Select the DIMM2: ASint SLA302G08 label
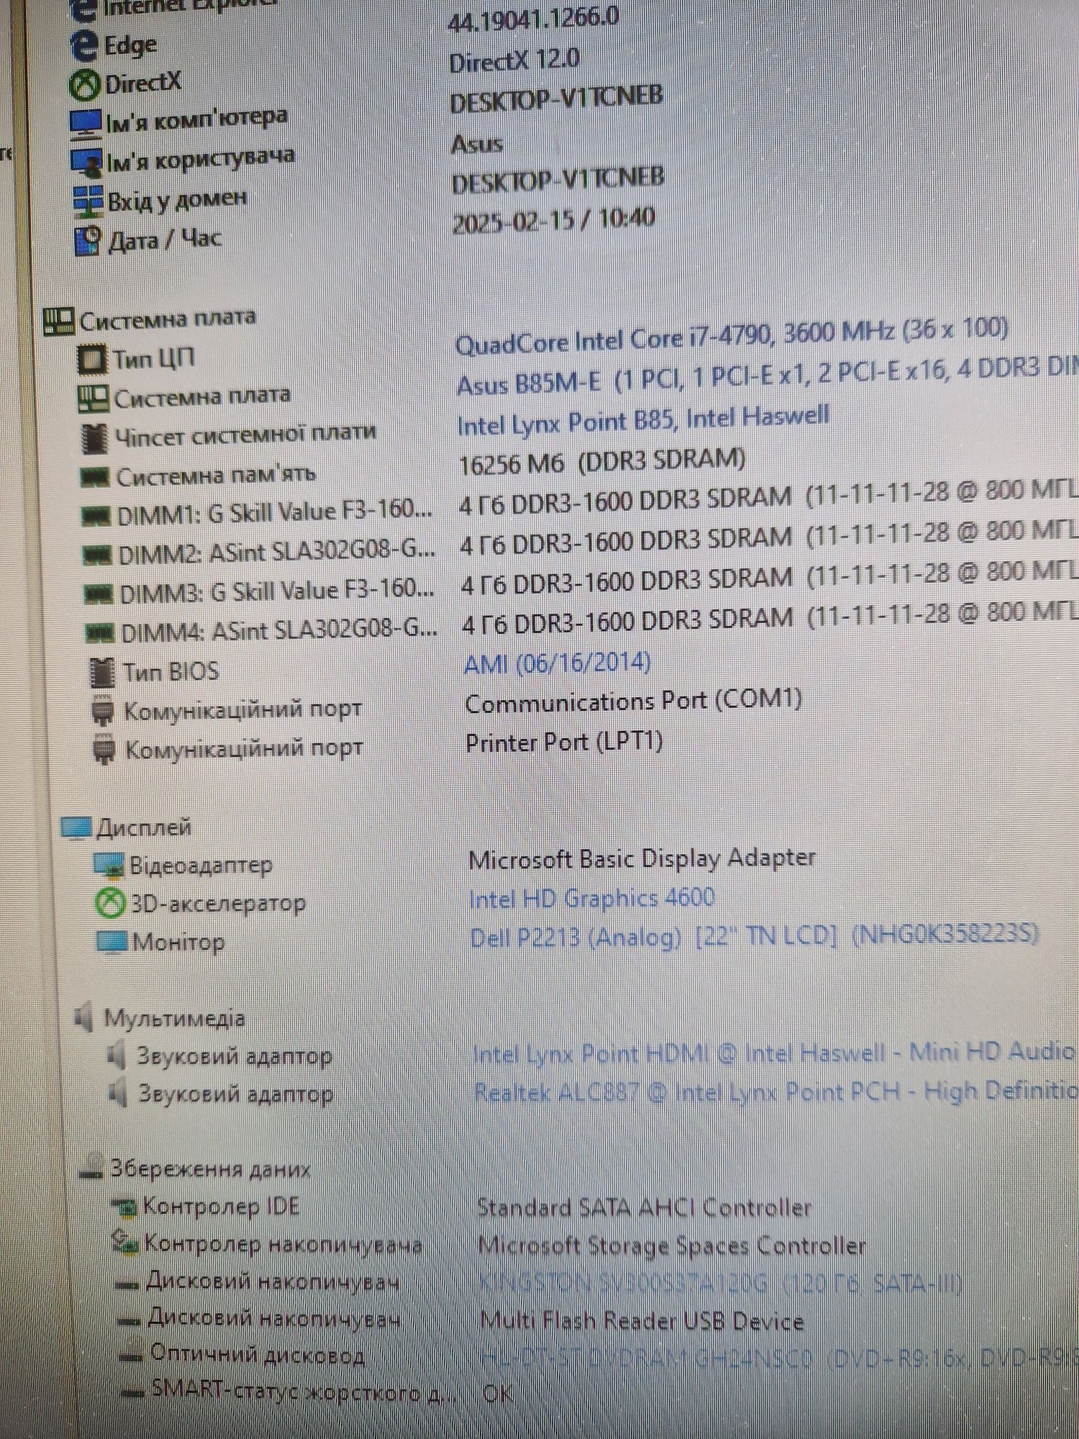Screen dimensions: 1079x1439 277,553
